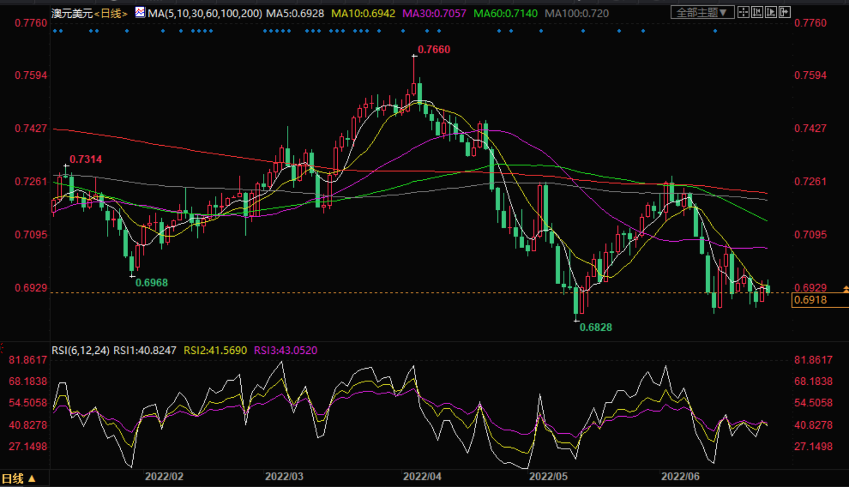849x487 pixels.
Task: Open MA(5,10,30,60,100,200) indicator settings
Action: pos(205,13)
